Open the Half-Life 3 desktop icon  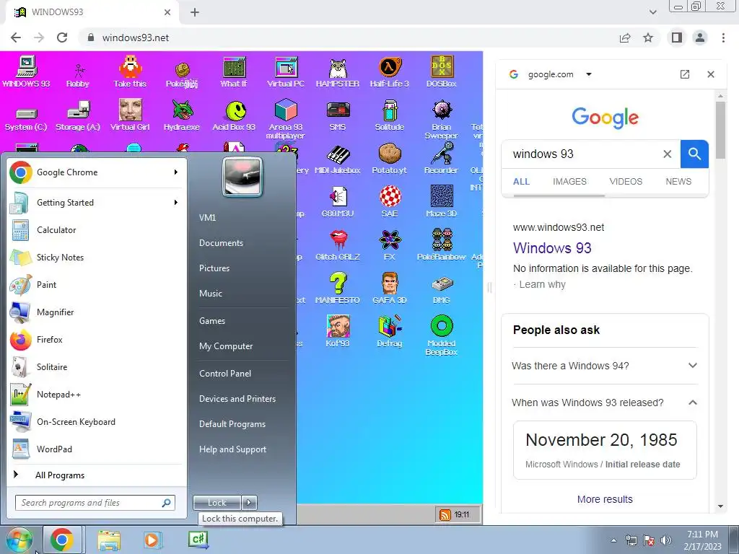(390, 72)
